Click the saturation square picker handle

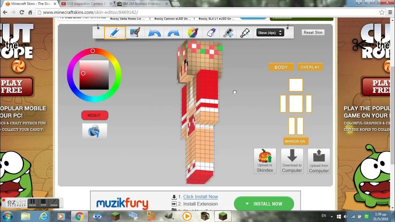click(x=83, y=73)
